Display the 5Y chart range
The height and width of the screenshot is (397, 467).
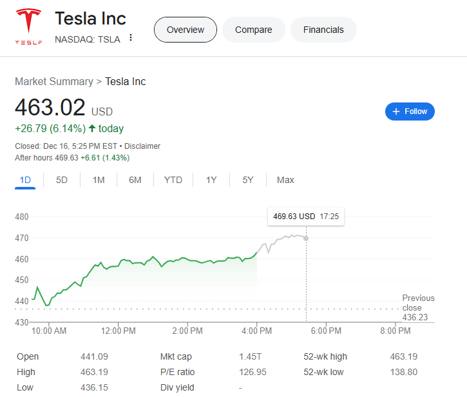pyautogui.click(x=248, y=180)
